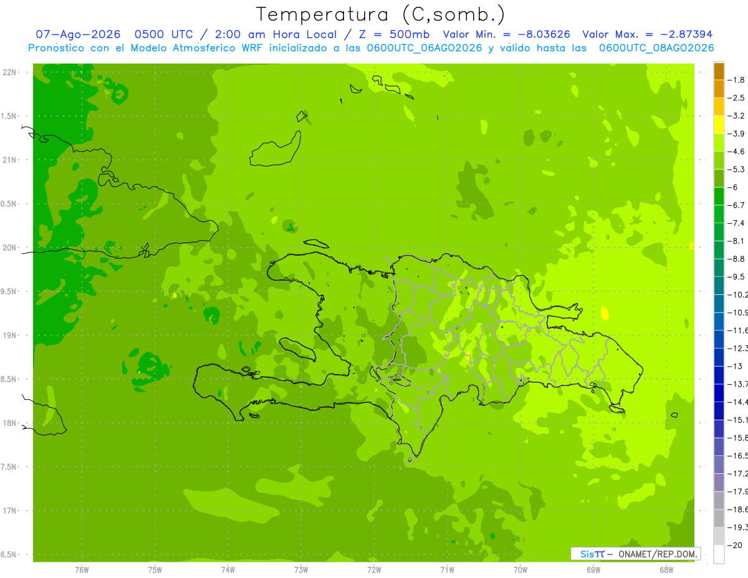Select the "Valor Max. = -2.87394" value
748x578 pixels.
click(647, 34)
